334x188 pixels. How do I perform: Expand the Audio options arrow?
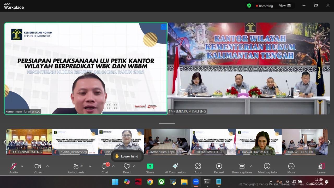[x=22, y=166]
